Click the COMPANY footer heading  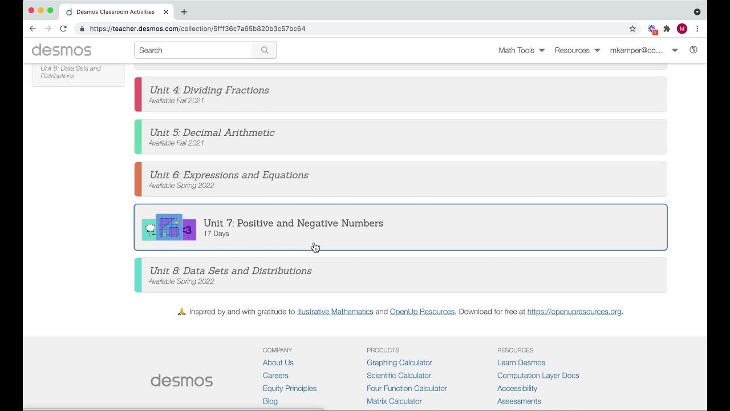(x=277, y=350)
